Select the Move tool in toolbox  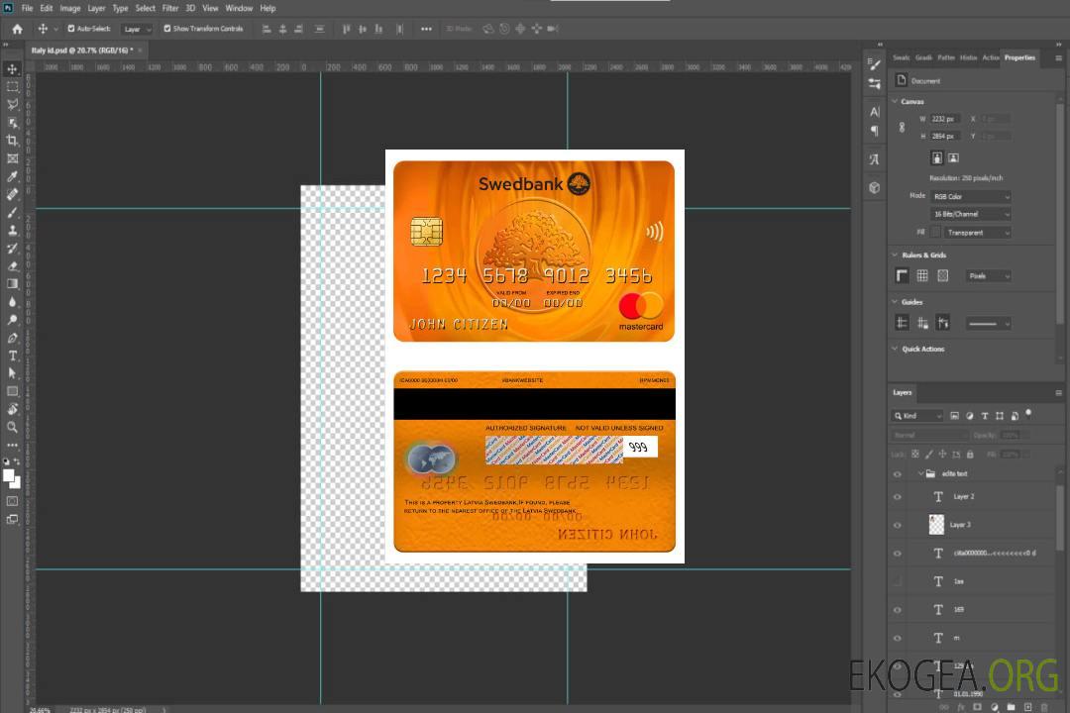(x=12, y=69)
